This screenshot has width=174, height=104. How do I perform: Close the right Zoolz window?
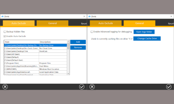171,16
